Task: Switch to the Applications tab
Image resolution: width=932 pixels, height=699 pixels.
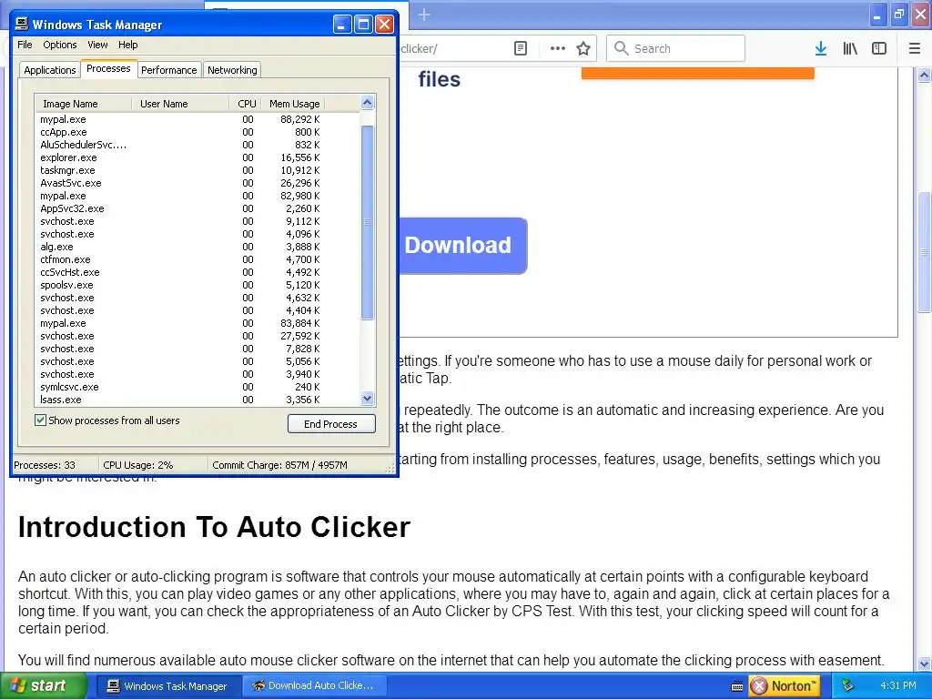Action: coord(50,70)
